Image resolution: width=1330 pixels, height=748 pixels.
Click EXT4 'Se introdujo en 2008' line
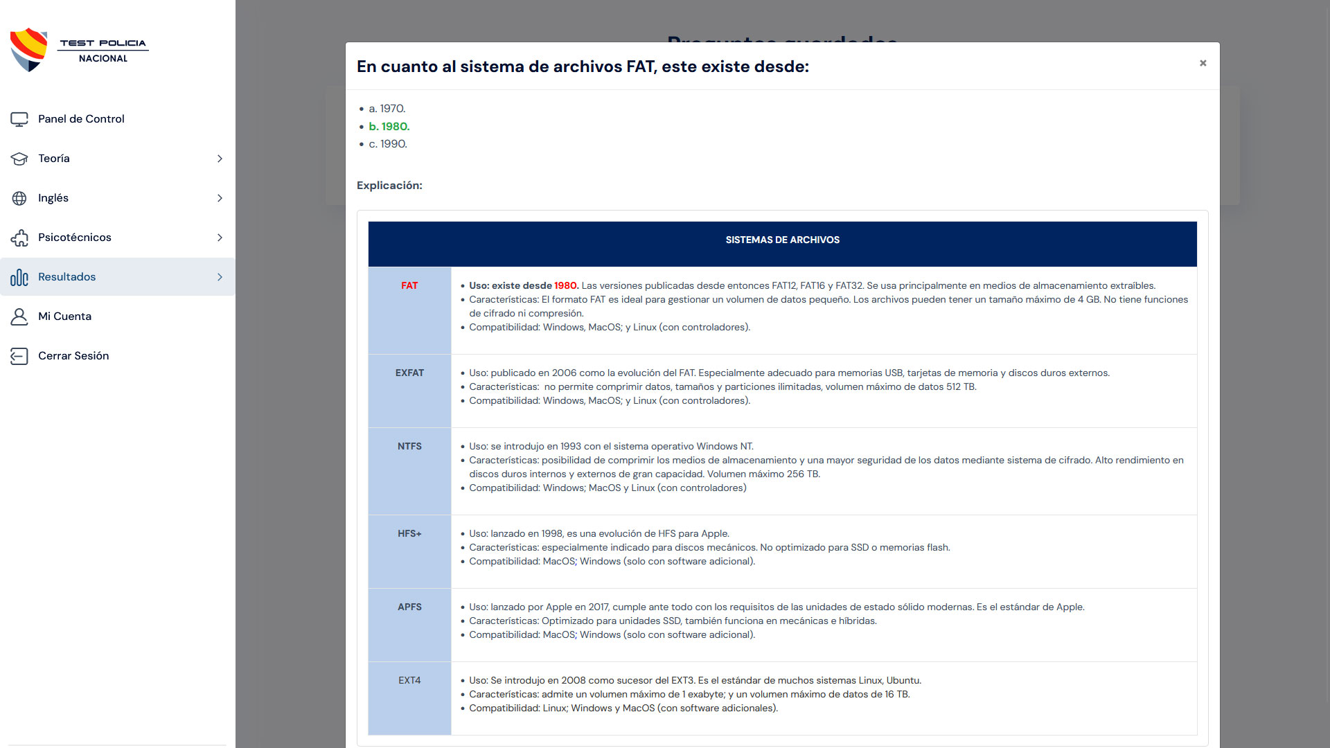(695, 680)
